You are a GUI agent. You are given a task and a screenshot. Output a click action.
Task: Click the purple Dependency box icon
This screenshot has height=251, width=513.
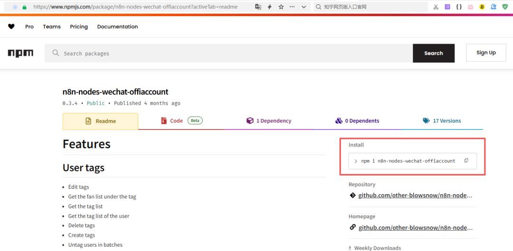coord(250,121)
